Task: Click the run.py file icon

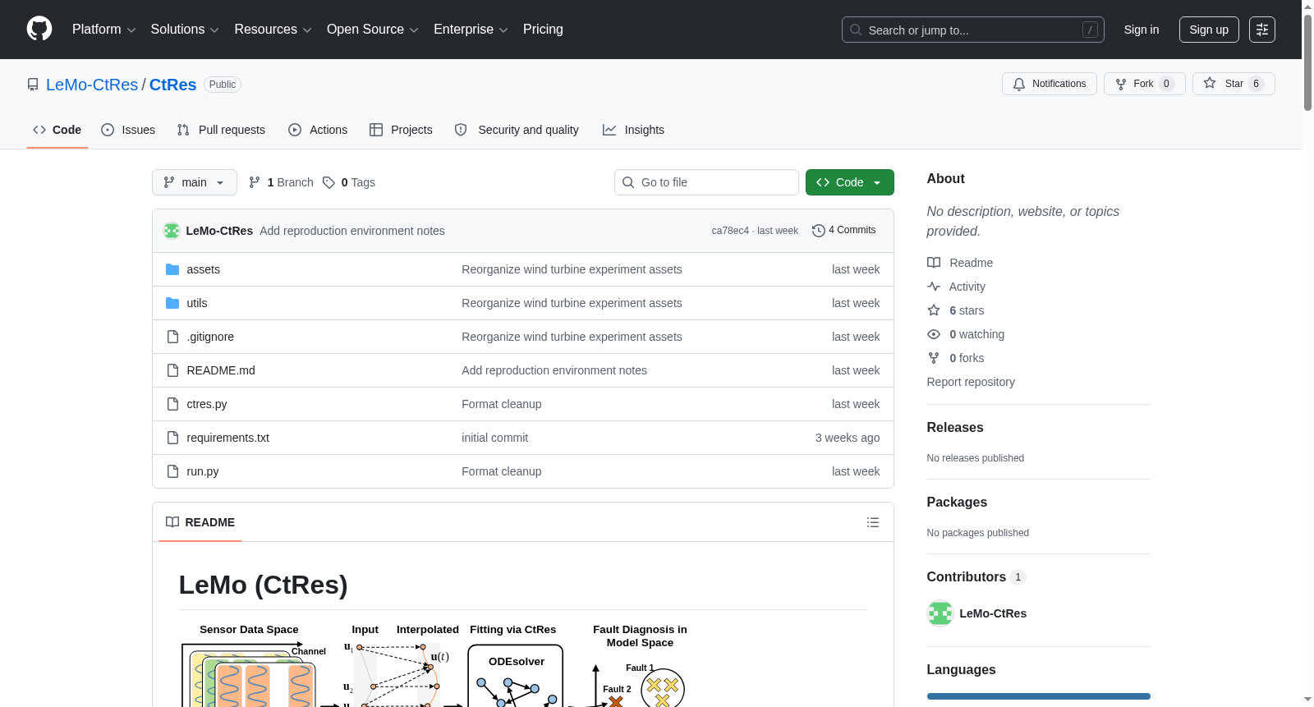Action: [172, 471]
